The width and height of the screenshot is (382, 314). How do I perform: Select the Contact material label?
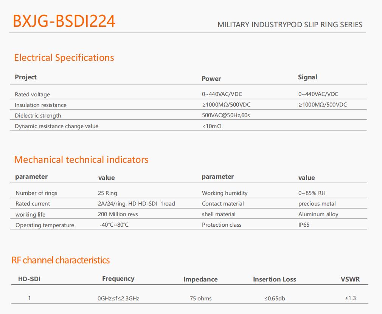pyautogui.click(x=223, y=204)
